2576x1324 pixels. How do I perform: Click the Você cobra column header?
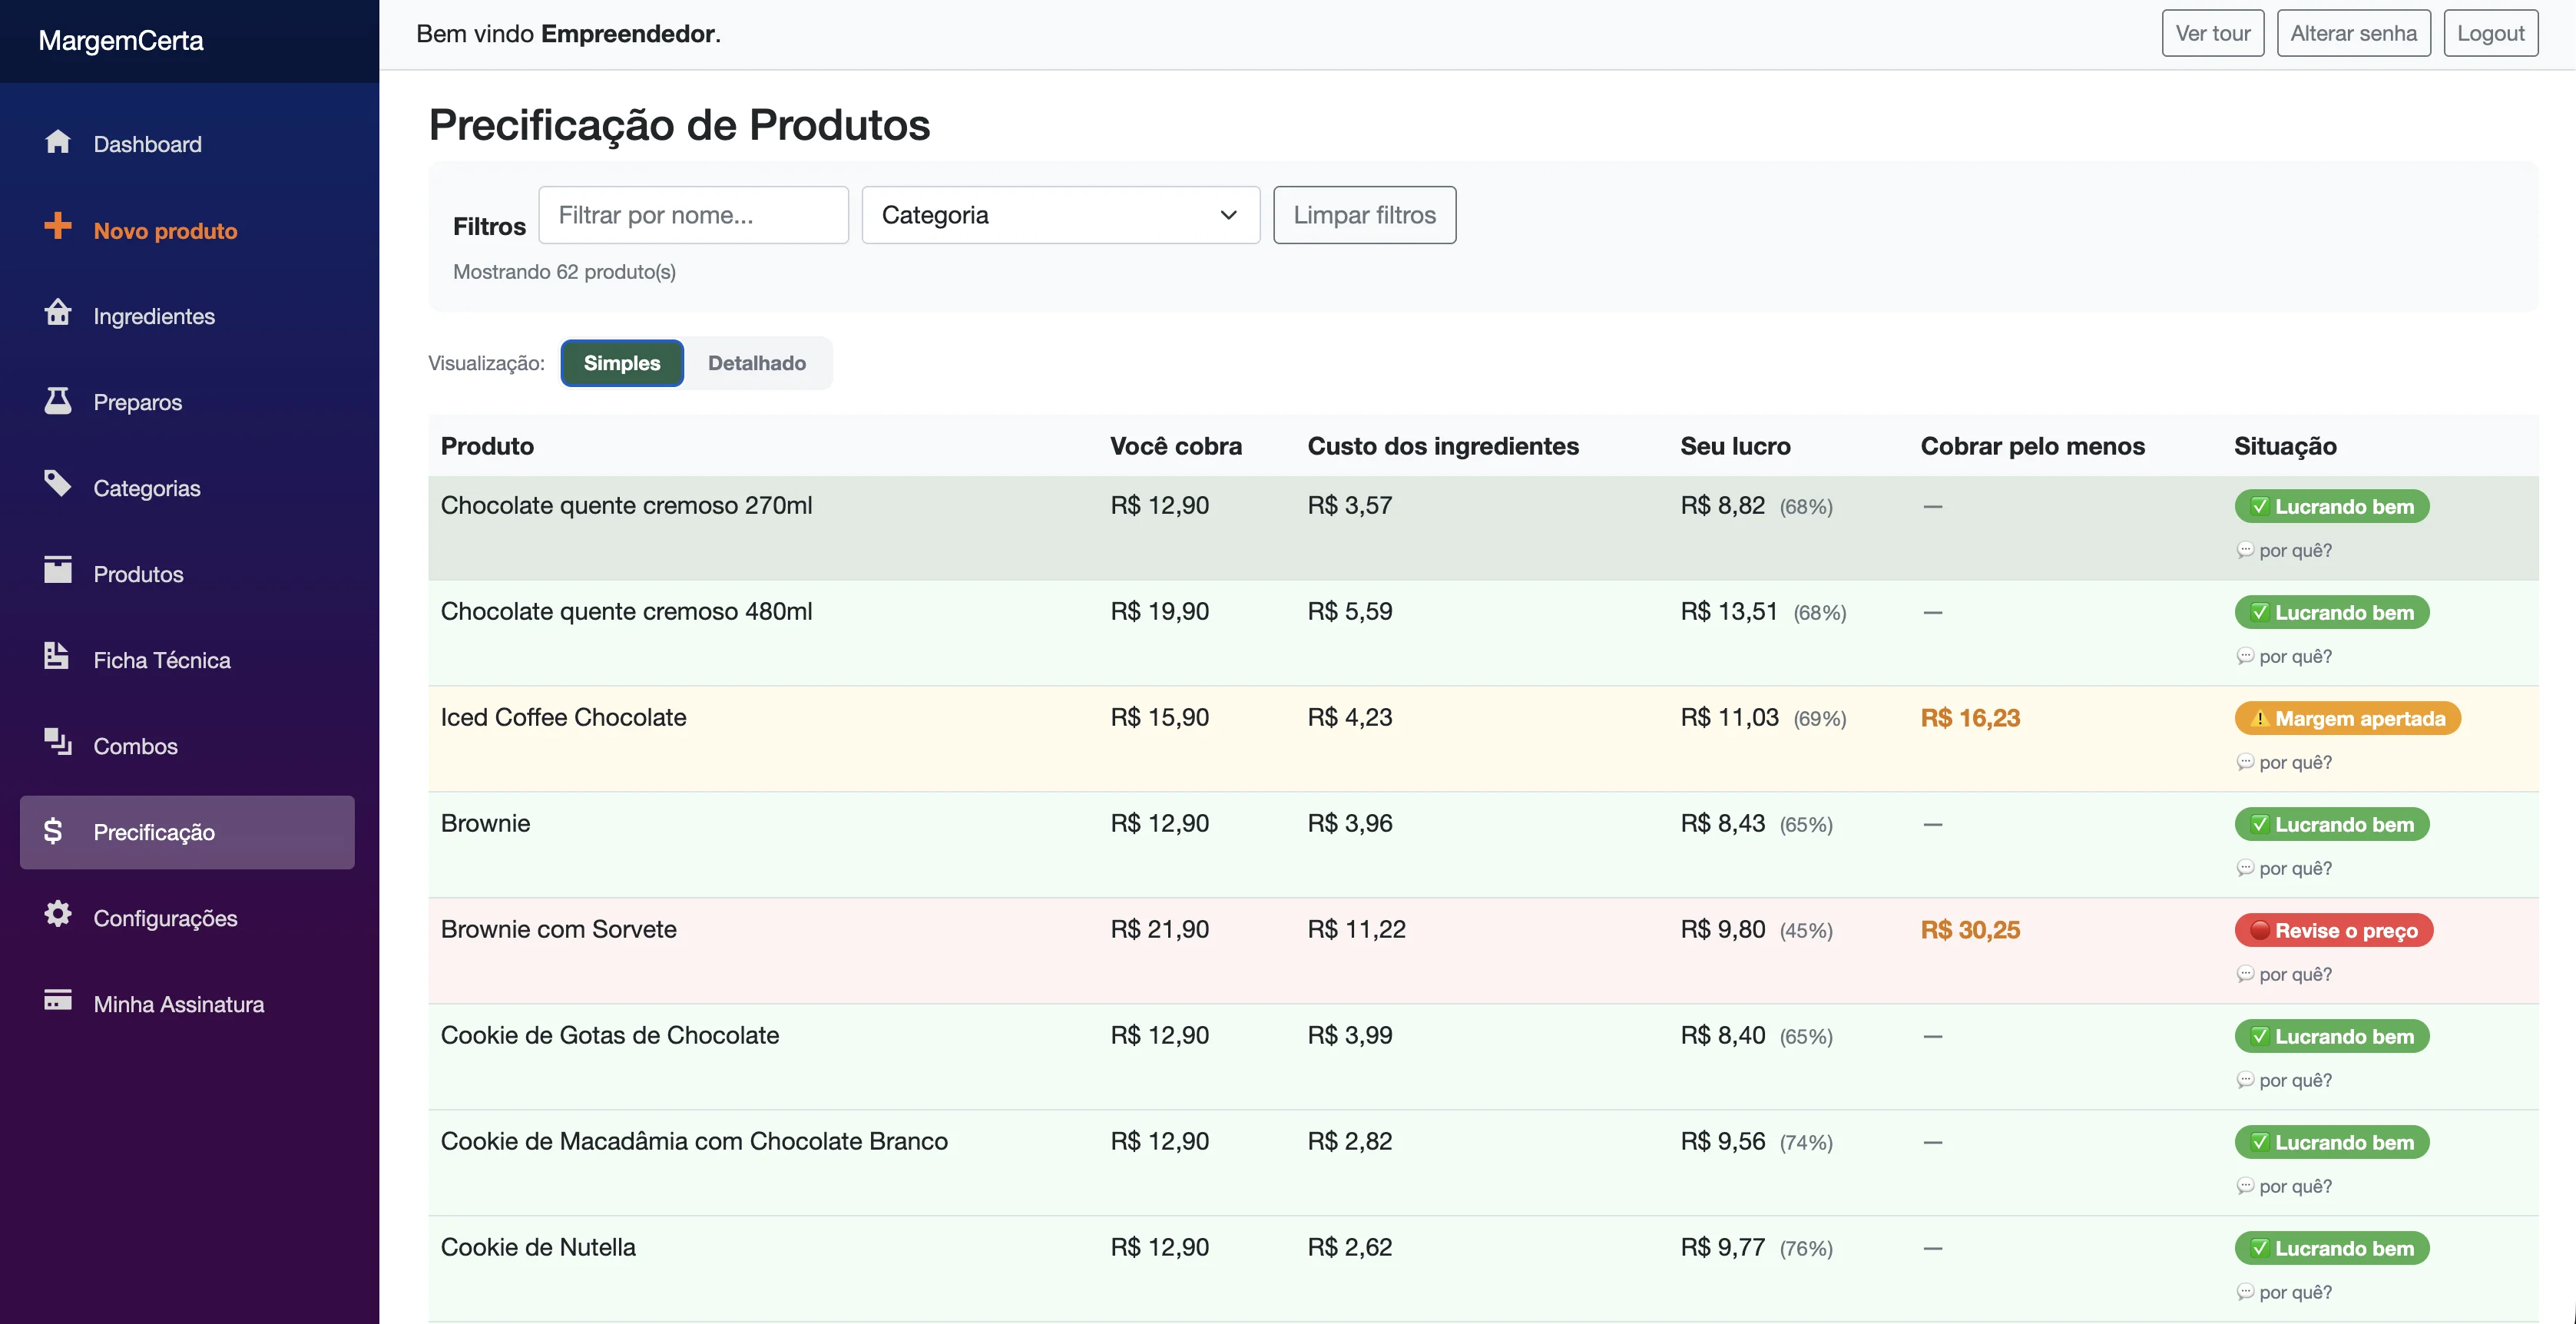click(1176, 446)
